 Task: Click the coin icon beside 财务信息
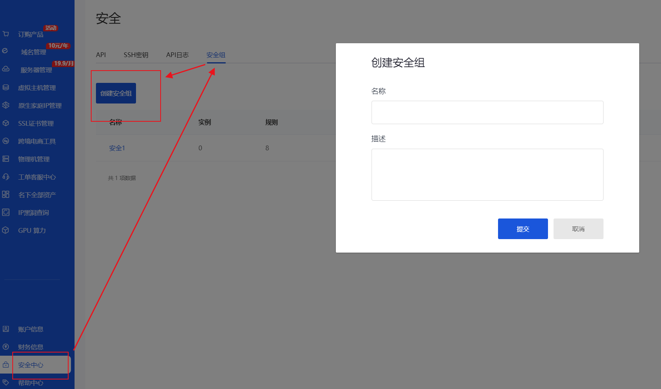point(6,347)
